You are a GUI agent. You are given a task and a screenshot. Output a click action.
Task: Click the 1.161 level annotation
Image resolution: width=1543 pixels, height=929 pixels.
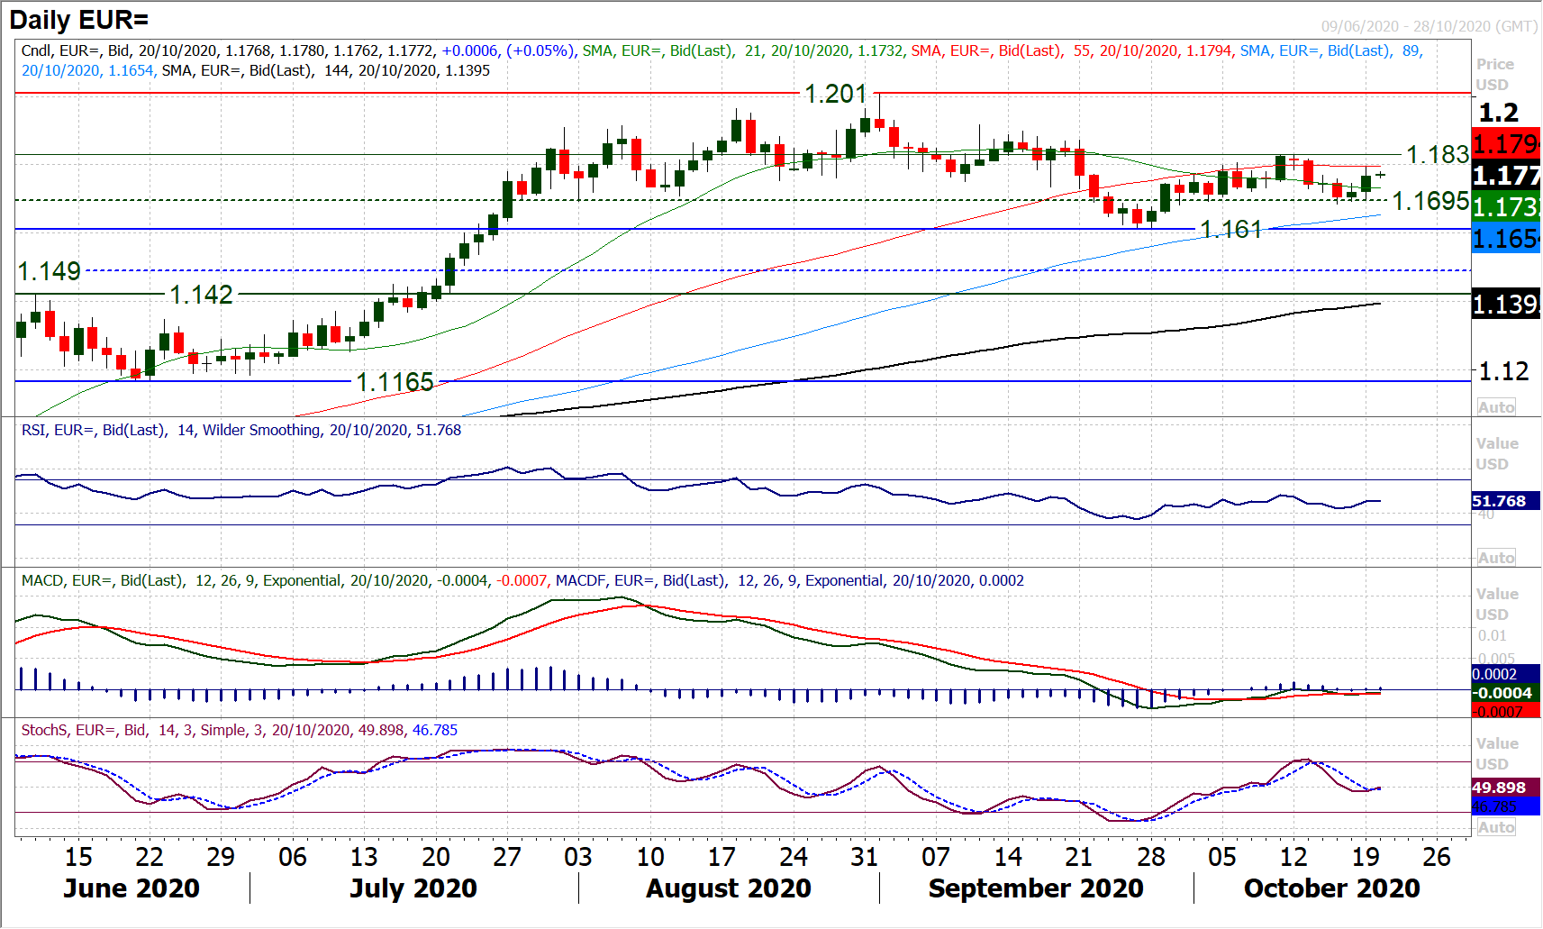1230,230
